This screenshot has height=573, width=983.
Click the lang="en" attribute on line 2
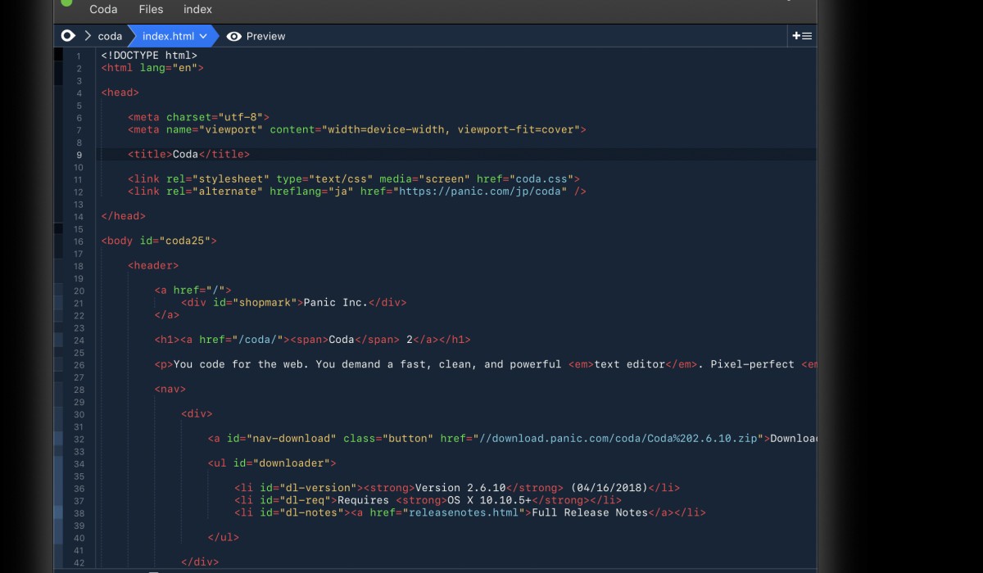coord(168,68)
